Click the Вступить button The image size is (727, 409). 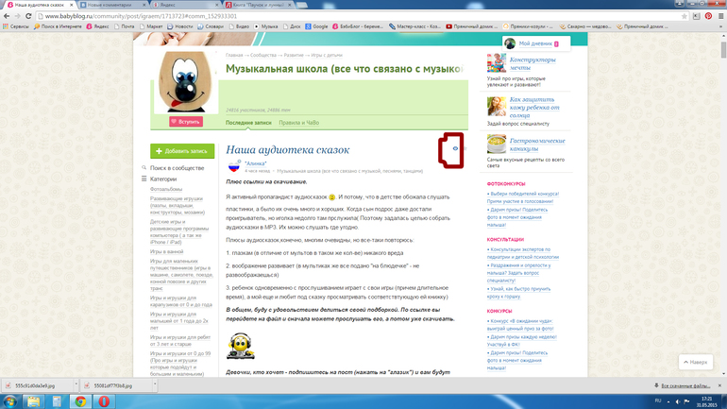click(186, 122)
